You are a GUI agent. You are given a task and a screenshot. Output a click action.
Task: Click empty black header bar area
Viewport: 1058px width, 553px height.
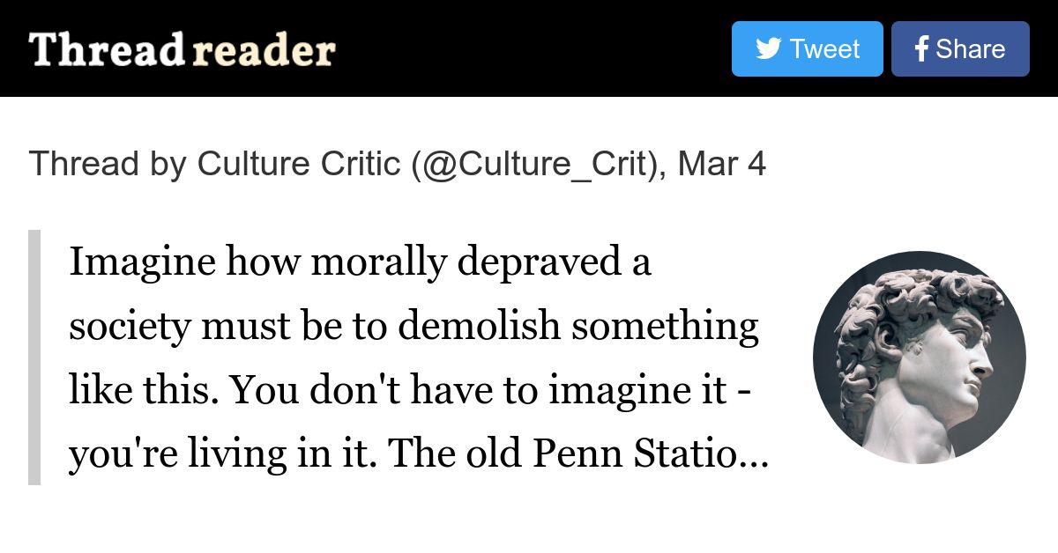point(529,48)
